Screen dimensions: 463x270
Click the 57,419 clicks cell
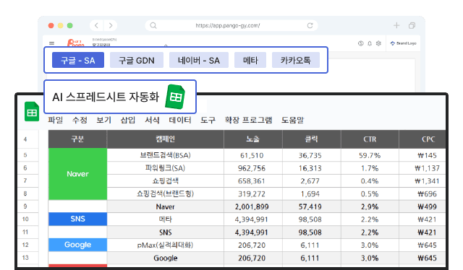click(312, 206)
